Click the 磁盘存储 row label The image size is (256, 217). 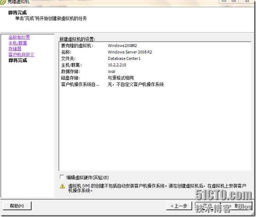tap(70, 78)
